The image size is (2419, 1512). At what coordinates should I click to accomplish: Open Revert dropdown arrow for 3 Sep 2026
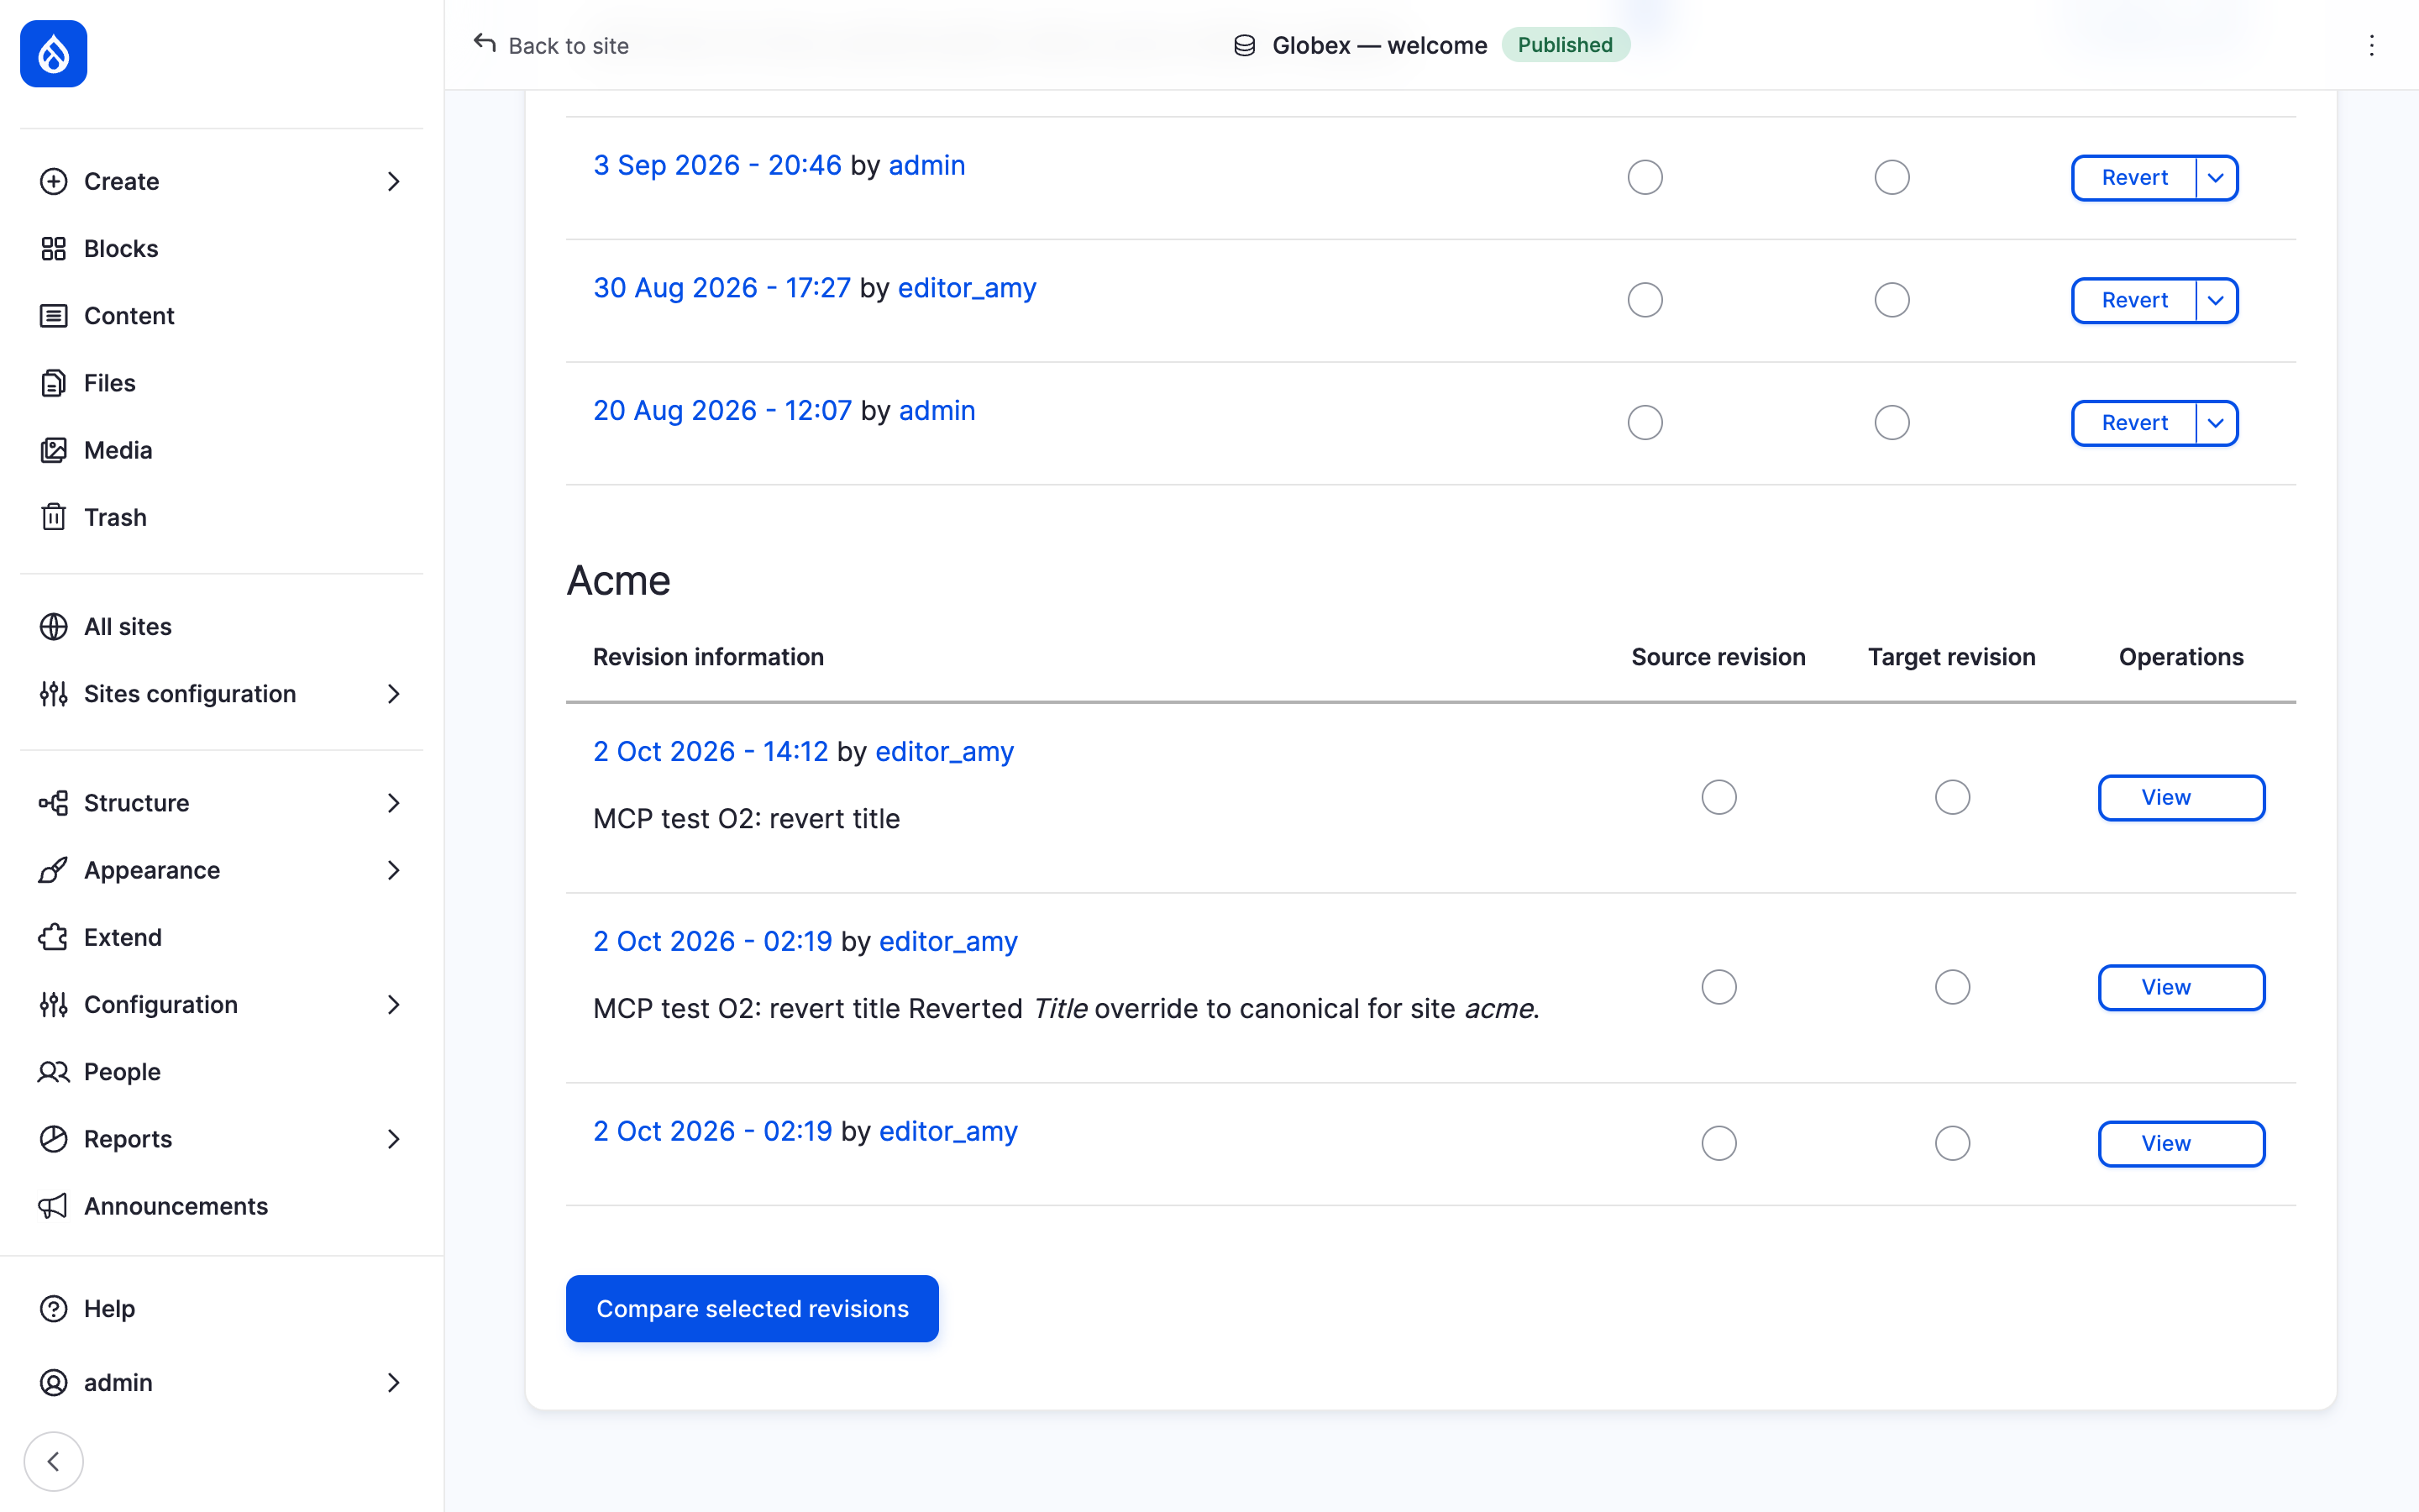point(2216,178)
